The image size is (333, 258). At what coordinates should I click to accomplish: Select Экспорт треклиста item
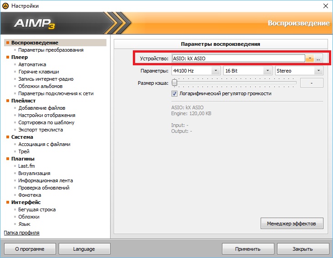point(40,130)
